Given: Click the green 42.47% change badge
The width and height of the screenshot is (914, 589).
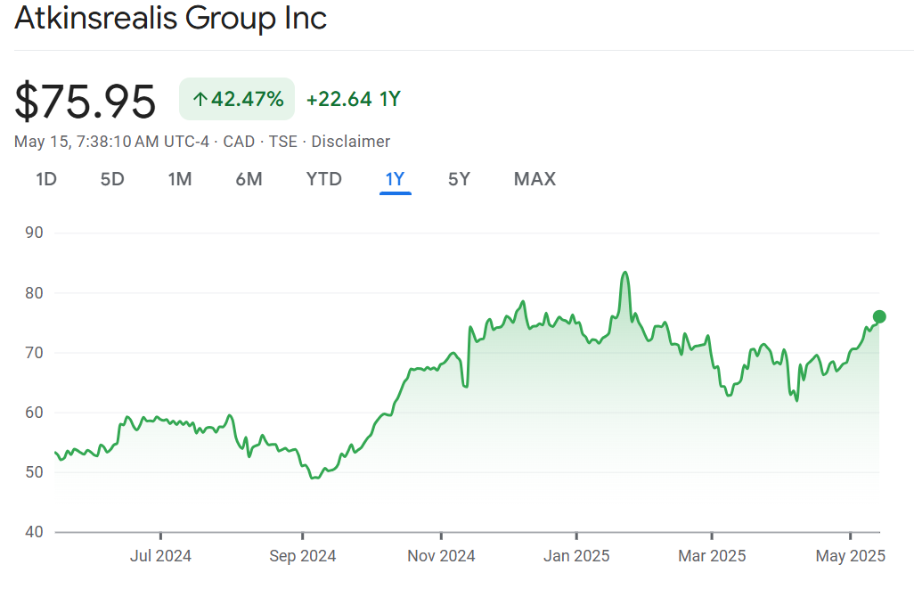Looking at the screenshot, I should [x=237, y=99].
